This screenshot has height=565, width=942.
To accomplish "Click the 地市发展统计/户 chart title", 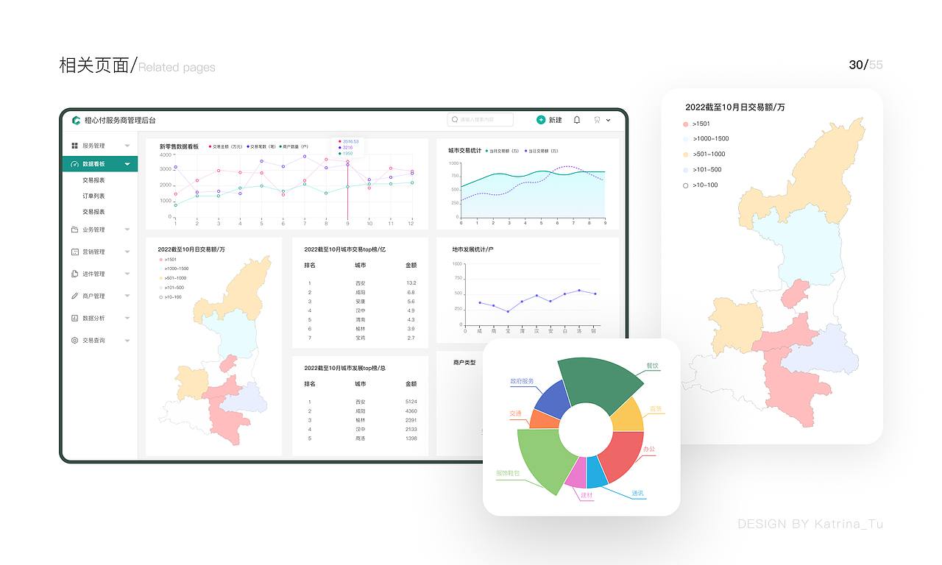I will (472, 249).
